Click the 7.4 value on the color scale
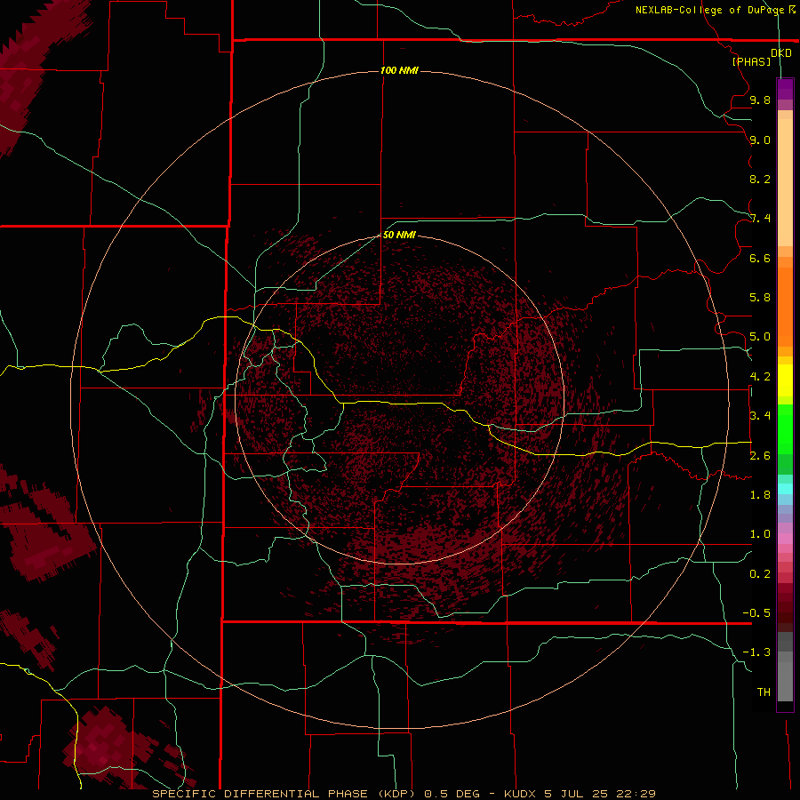Screen dimensions: 800x800 click(760, 219)
